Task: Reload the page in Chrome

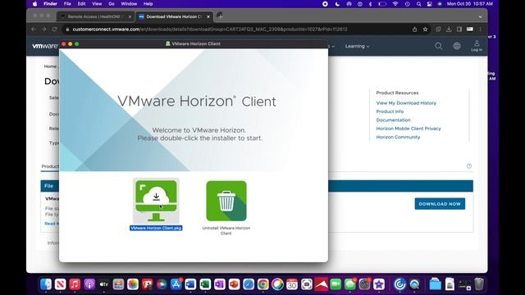Action: pyautogui.click(x=55, y=29)
